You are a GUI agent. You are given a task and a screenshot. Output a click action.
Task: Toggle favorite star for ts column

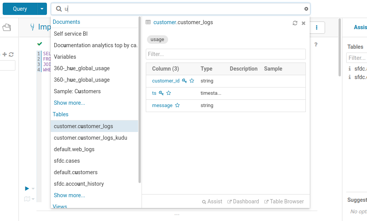coord(168,93)
